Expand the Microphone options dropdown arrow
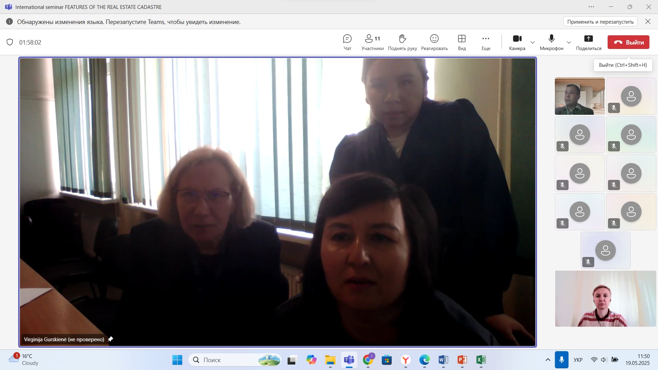This screenshot has height=370, width=658. (569, 42)
